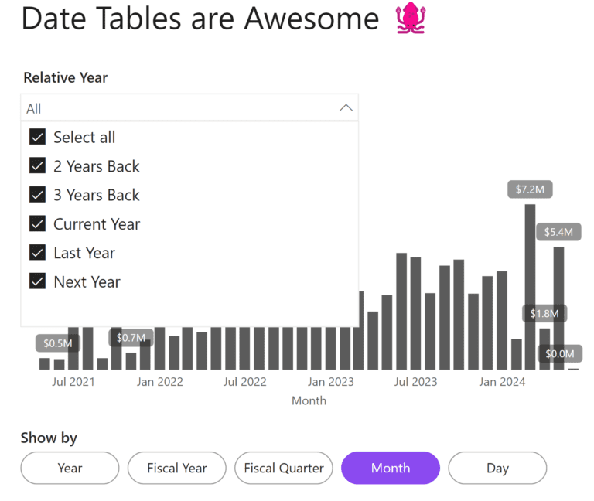Viewport: 594px width, 501px height.
Task: Show chart by Day
Action: pos(497,468)
